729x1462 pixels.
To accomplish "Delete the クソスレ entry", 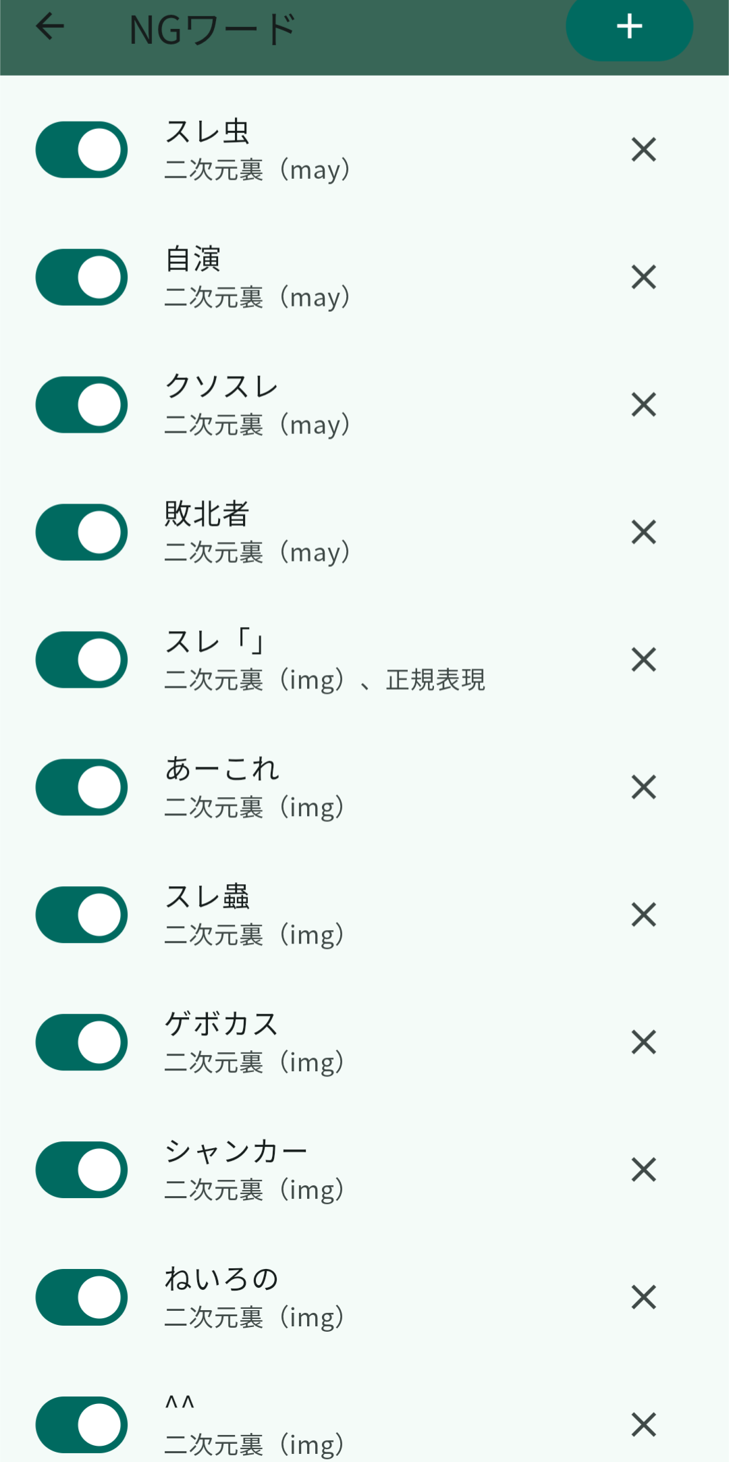I will pyautogui.click(x=643, y=405).
